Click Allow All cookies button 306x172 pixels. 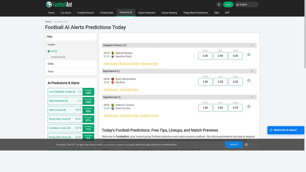[x=234, y=144]
